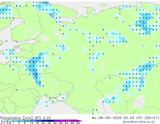Screen dimensions: 160x124
Task: Select the 45–50 mm legend swatch
Action: click(74, 121)
